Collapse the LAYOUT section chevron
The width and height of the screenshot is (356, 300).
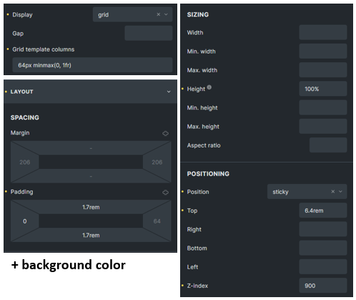click(x=169, y=92)
